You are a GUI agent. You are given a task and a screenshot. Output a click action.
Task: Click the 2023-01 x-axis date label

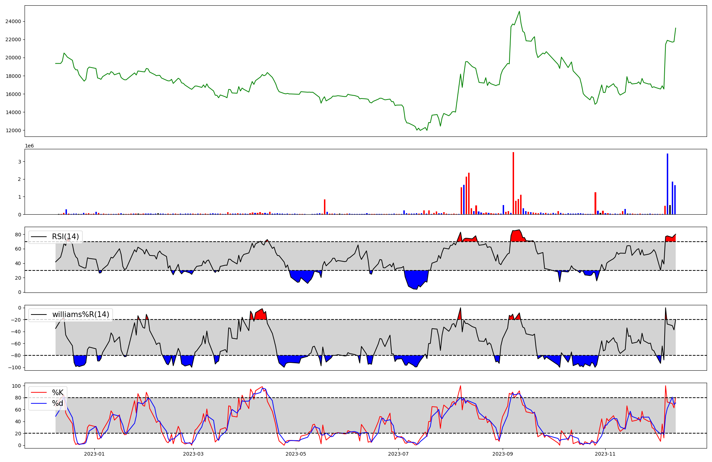[x=94, y=454]
